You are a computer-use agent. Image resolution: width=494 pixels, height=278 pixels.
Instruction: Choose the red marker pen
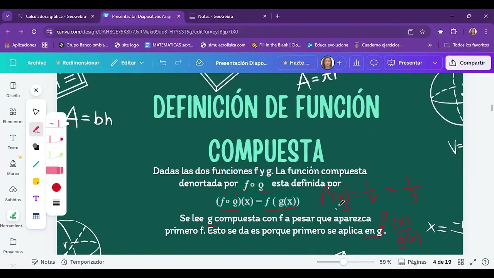tap(55, 139)
